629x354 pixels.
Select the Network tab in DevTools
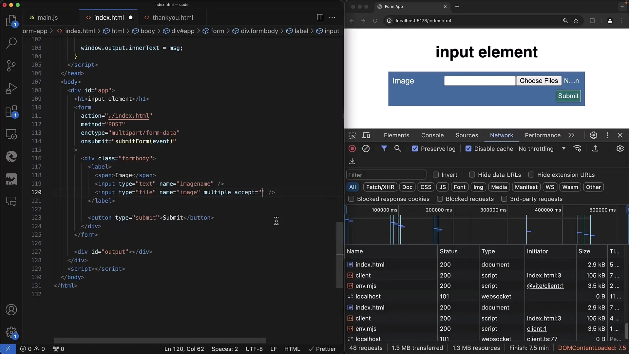tap(502, 135)
